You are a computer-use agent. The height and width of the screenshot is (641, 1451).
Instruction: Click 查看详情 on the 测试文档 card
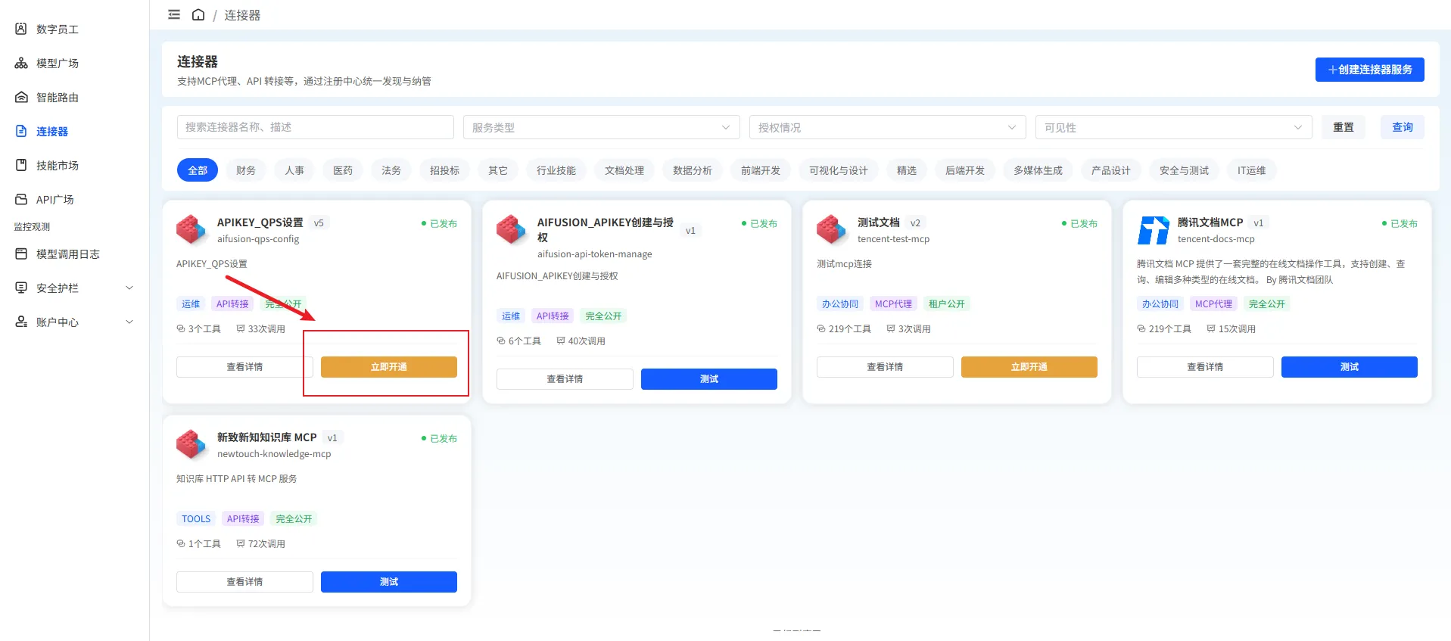pos(885,367)
